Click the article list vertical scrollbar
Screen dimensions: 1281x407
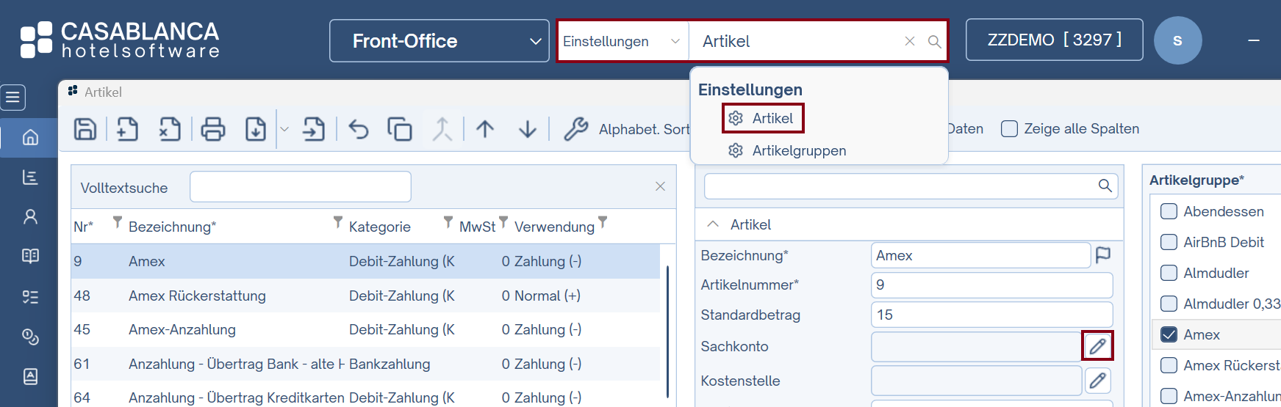[667, 331]
